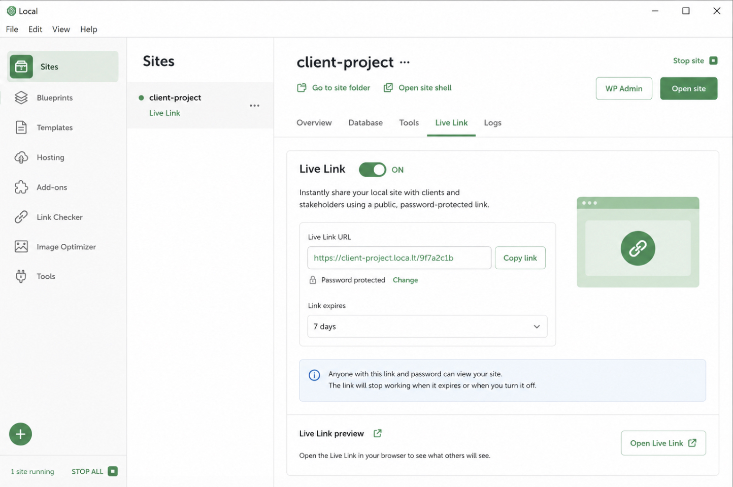733x487 pixels.
Task: Click the Open Live Link button
Action: [x=663, y=443]
